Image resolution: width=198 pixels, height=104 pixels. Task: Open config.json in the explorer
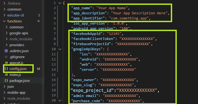18,69
